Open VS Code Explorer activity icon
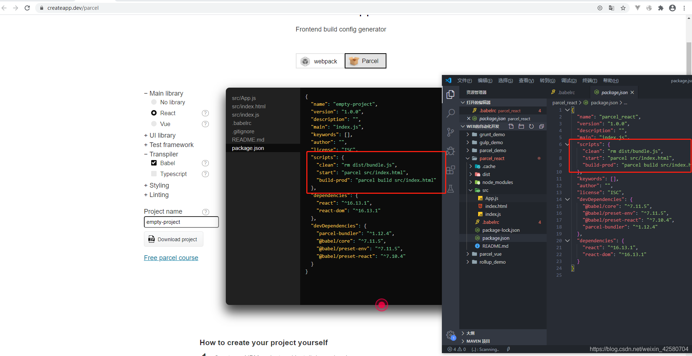692x356 pixels. [x=451, y=95]
